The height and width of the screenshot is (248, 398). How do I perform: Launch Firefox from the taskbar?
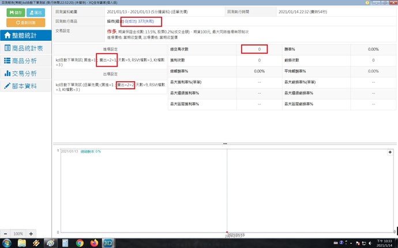pos(95,243)
